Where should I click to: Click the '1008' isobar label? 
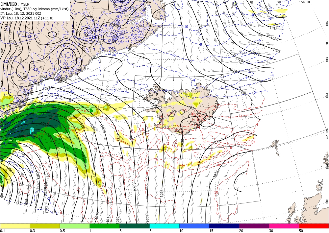(x=50, y=137)
